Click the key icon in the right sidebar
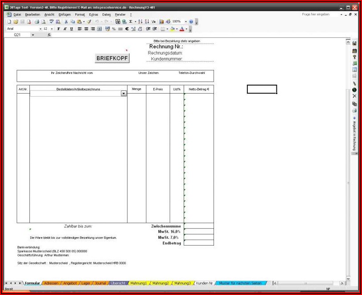Viewport: 362px width, 295px height. (354, 57)
